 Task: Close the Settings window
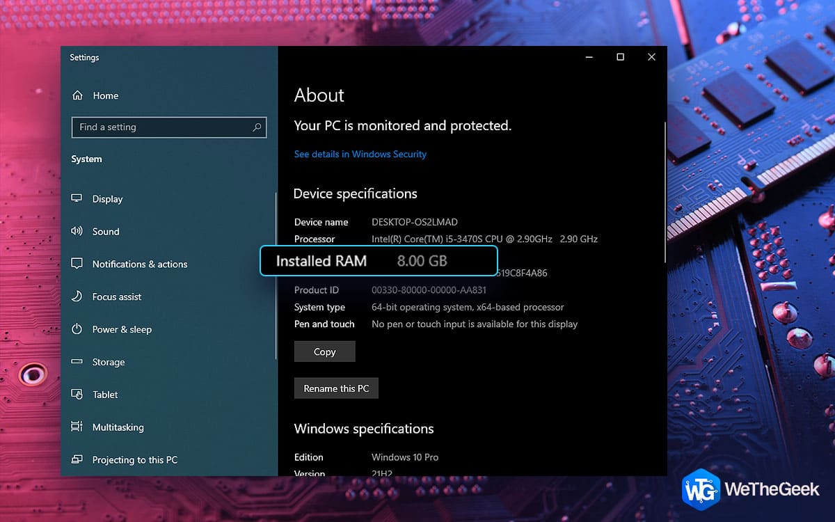(x=651, y=57)
